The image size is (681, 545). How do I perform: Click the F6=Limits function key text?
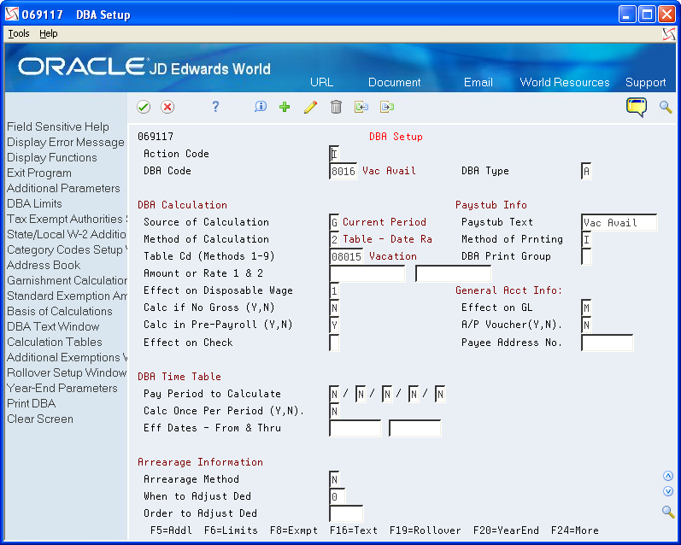pos(231,530)
